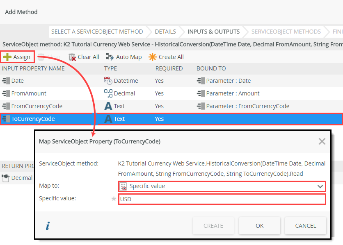
Task: Go to the ServiceObject Methods step
Action: (x=286, y=32)
